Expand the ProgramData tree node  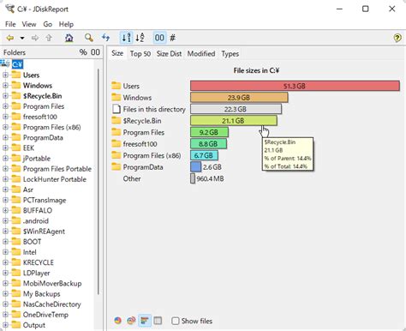click(5, 137)
